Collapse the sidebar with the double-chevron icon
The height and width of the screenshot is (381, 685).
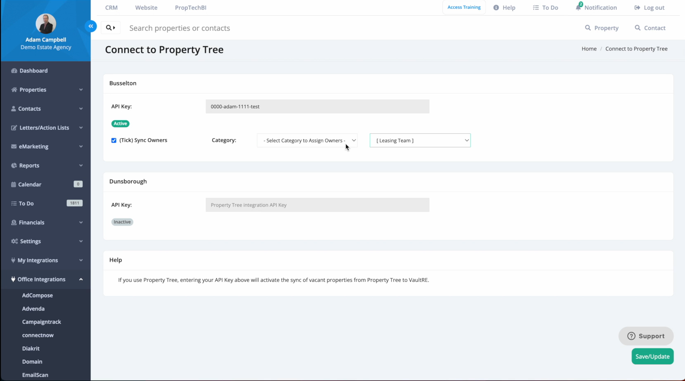(91, 26)
